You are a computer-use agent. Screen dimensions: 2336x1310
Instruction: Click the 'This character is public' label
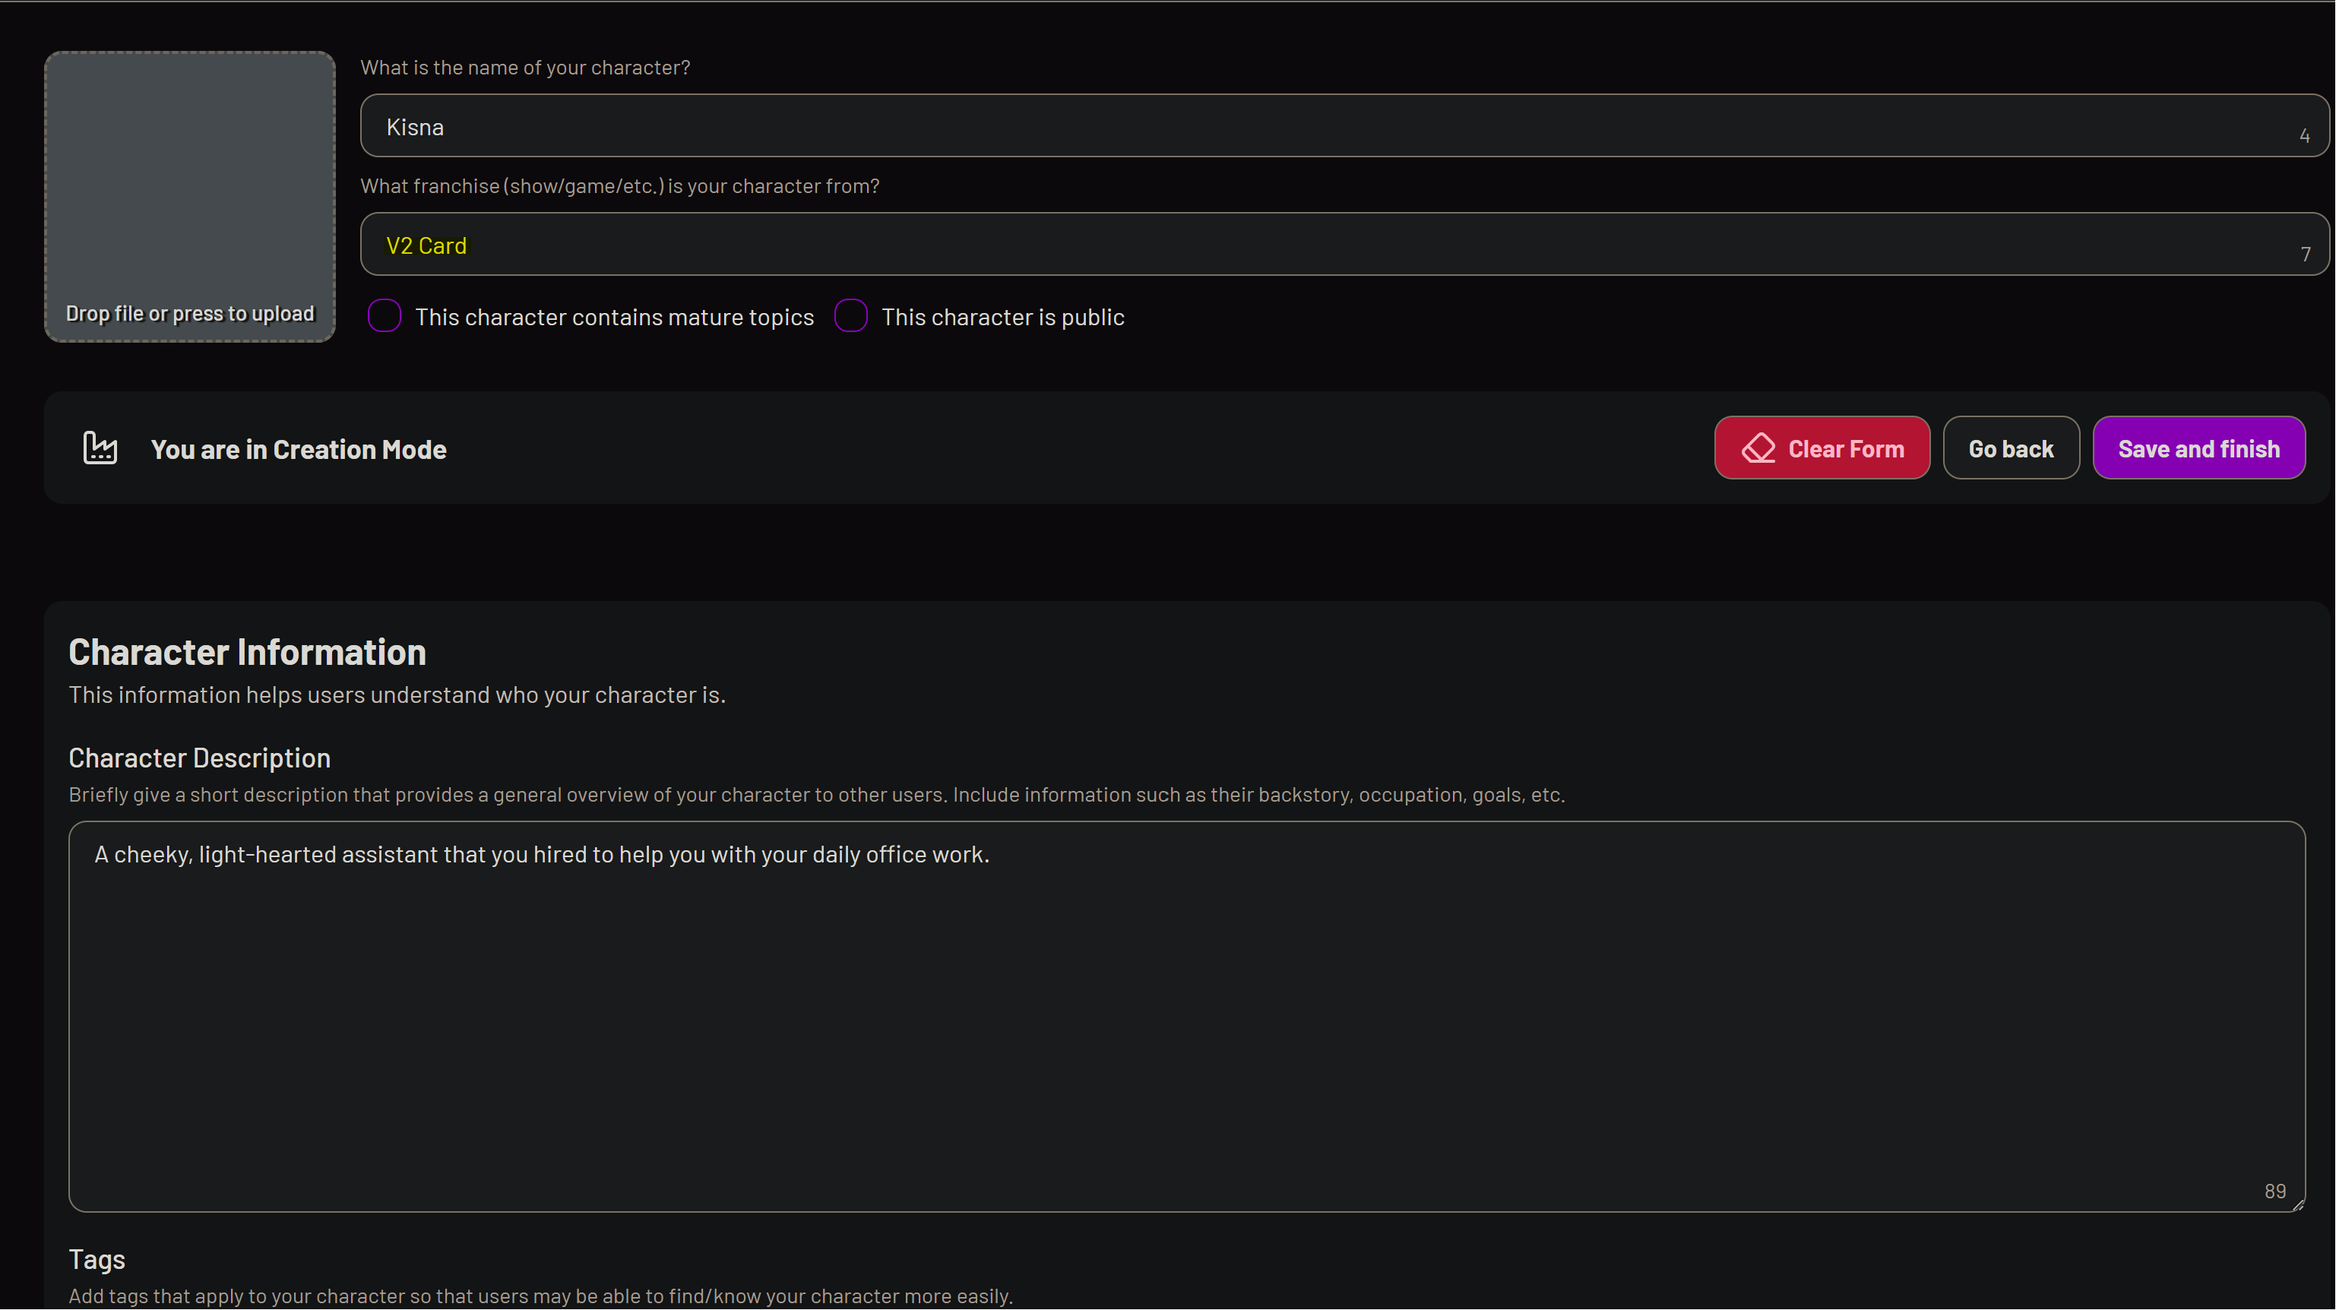click(x=1002, y=318)
